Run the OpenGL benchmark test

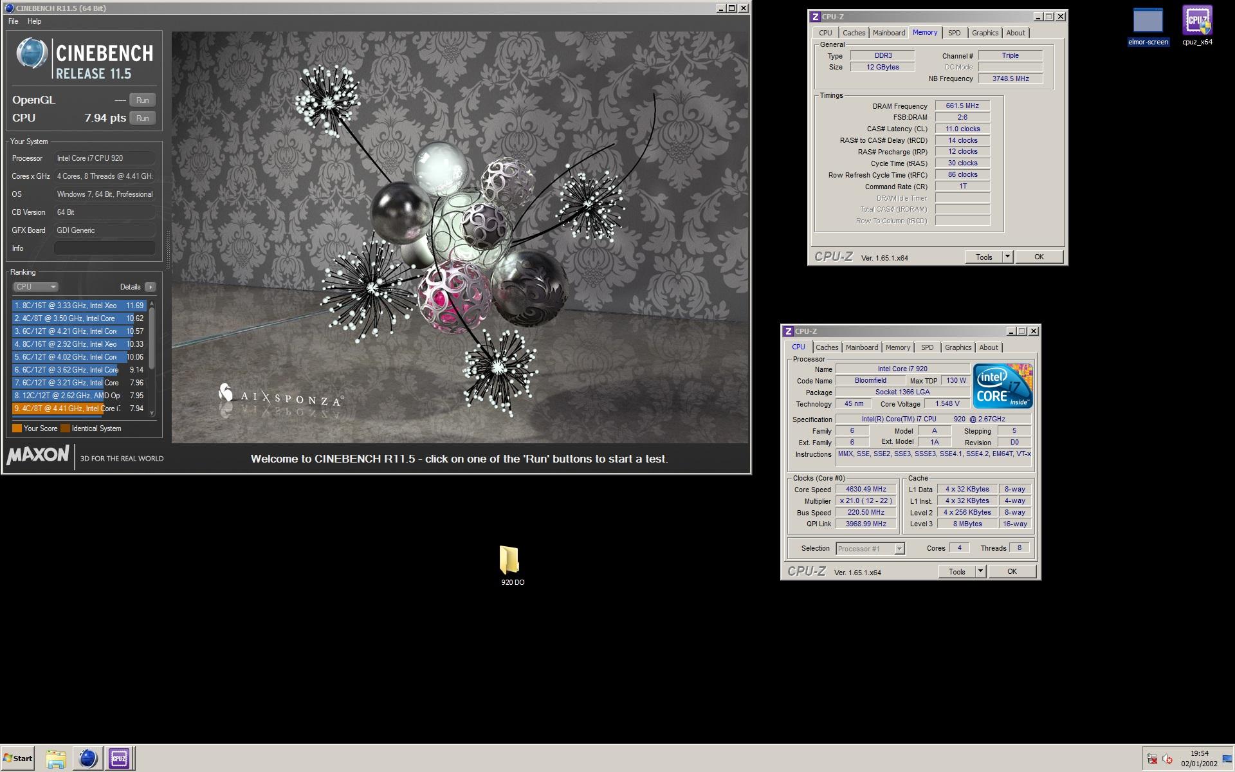[x=142, y=100]
